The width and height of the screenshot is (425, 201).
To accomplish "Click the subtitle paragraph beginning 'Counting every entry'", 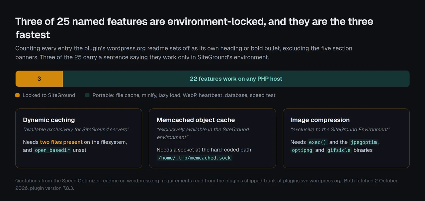I will 184,53.
